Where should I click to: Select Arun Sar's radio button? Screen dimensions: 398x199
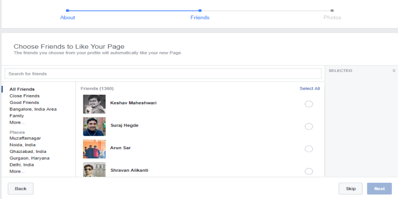coord(309,149)
